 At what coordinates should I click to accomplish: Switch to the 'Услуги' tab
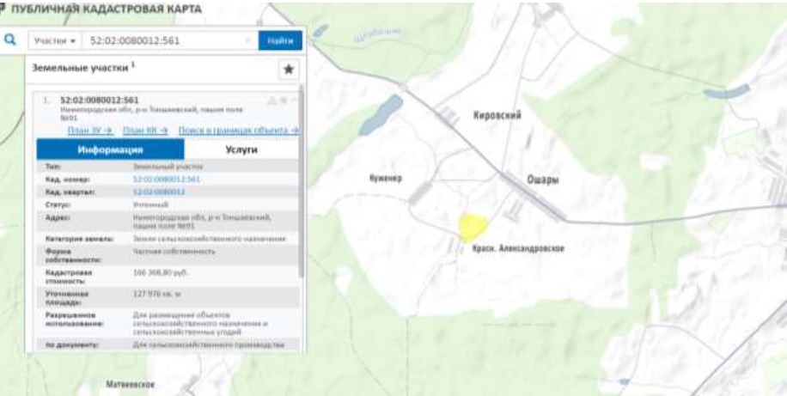[x=241, y=149]
